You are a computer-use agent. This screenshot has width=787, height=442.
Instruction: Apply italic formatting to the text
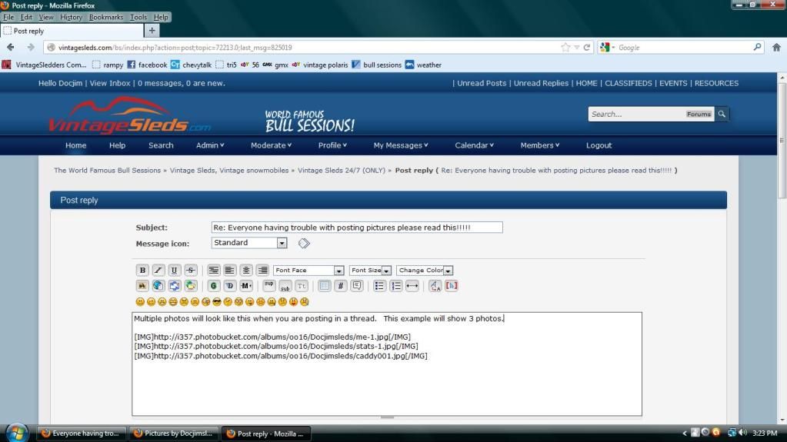(x=158, y=271)
